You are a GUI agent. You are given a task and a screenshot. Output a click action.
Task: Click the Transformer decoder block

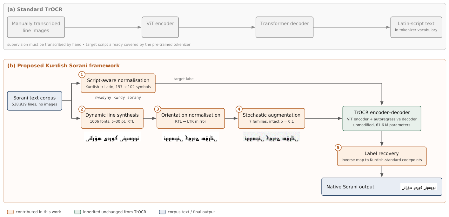point(285,27)
